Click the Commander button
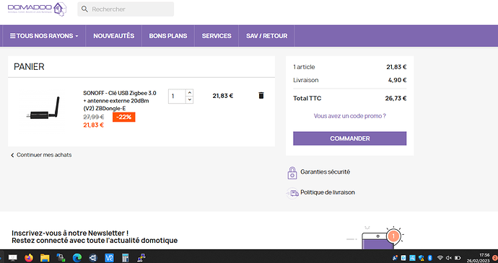498x263 pixels. tap(349, 138)
